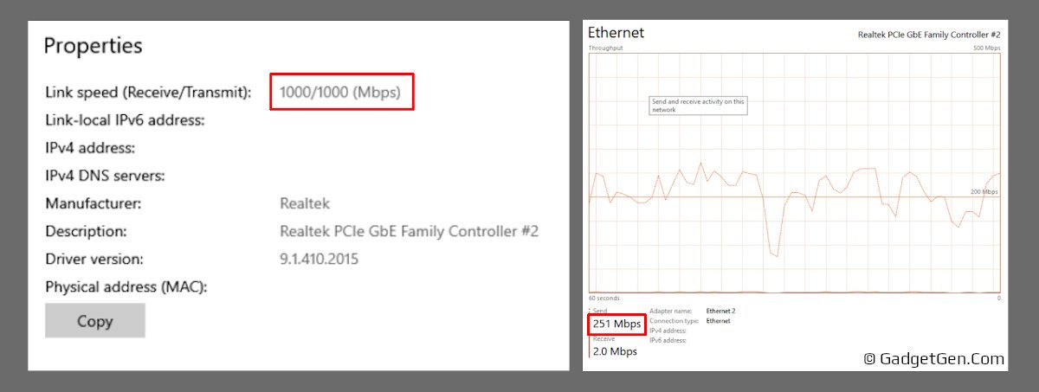The width and height of the screenshot is (1039, 392).
Task: Click the Physical address (MAC) label
Action: (126, 287)
